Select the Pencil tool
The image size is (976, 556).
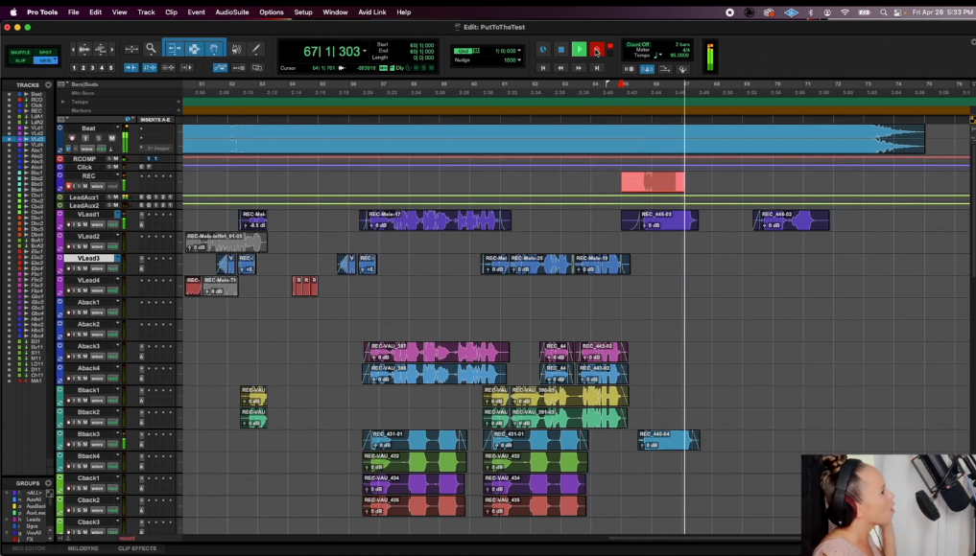click(x=256, y=49)
